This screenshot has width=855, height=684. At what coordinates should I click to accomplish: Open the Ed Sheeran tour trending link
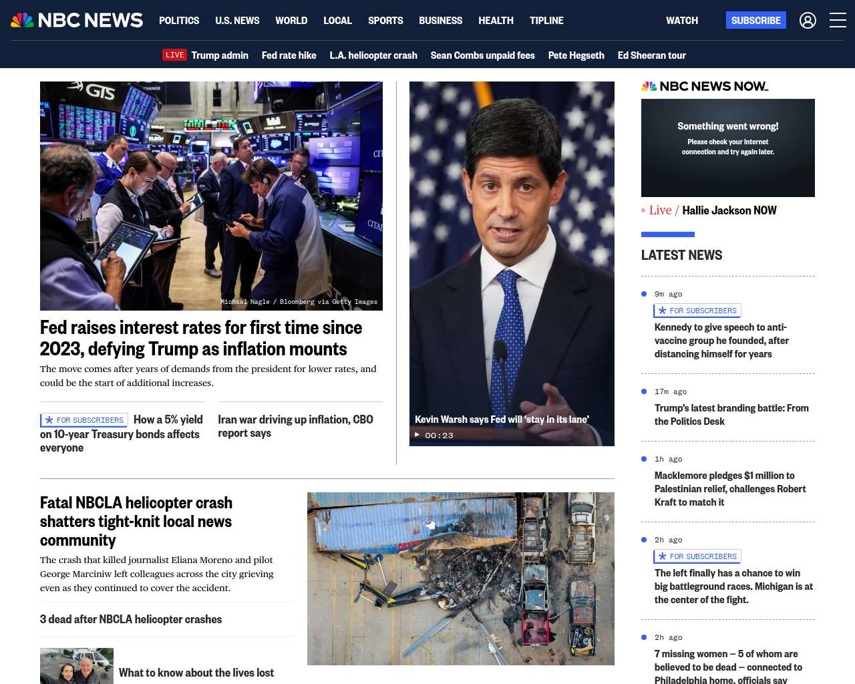click(x=651, y=55)
